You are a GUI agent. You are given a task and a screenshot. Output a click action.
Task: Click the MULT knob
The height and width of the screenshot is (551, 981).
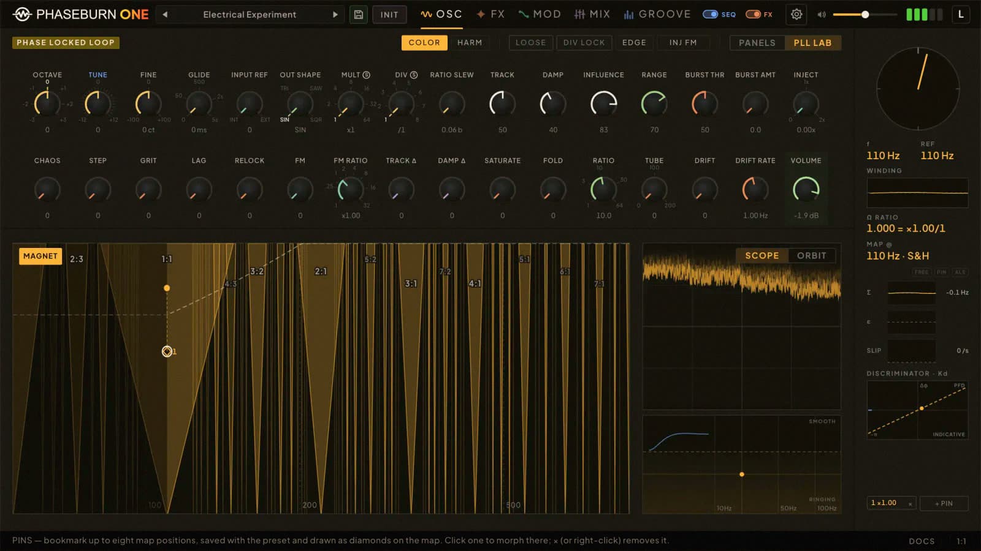(x=351, y=103)
